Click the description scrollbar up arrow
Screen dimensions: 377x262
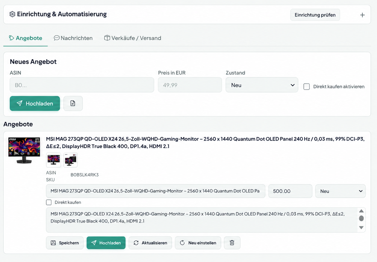(x=361, y=211)
